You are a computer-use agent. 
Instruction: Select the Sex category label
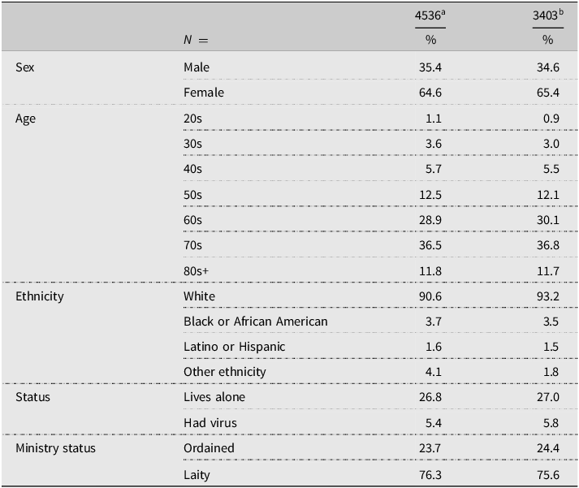pyautogui.click(x=24, y=67)
